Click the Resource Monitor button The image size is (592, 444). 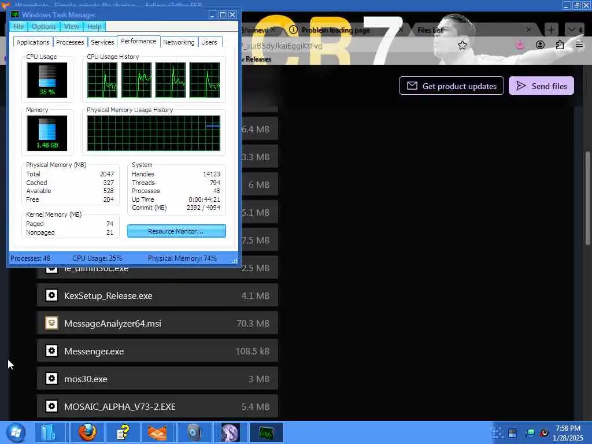click(x=176, y=231)
